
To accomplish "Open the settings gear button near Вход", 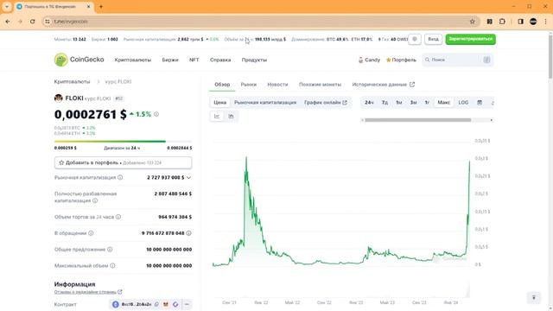I will (415, 39).
